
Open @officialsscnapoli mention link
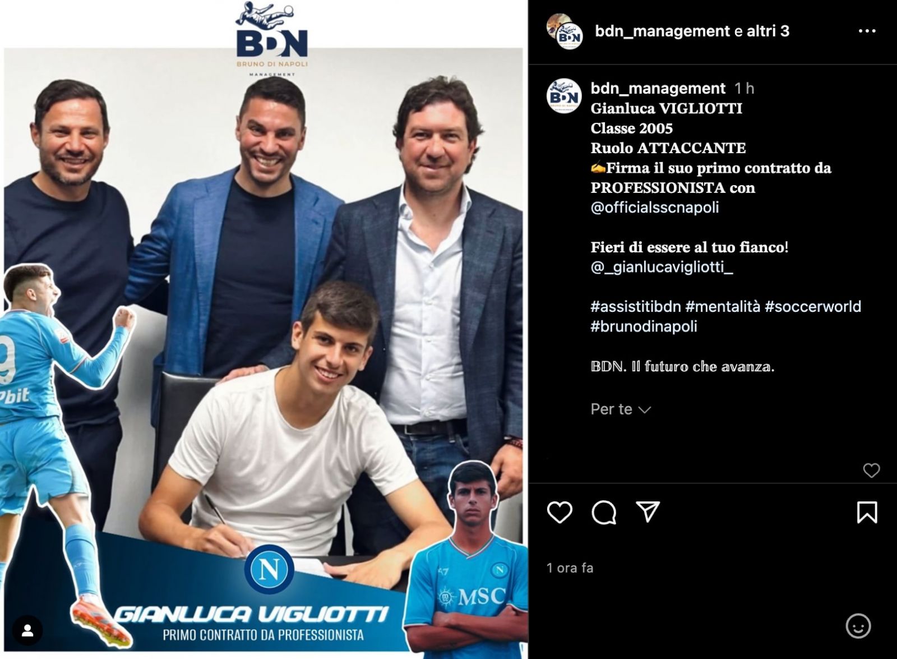pyautogui.click(x=655, y=208)
